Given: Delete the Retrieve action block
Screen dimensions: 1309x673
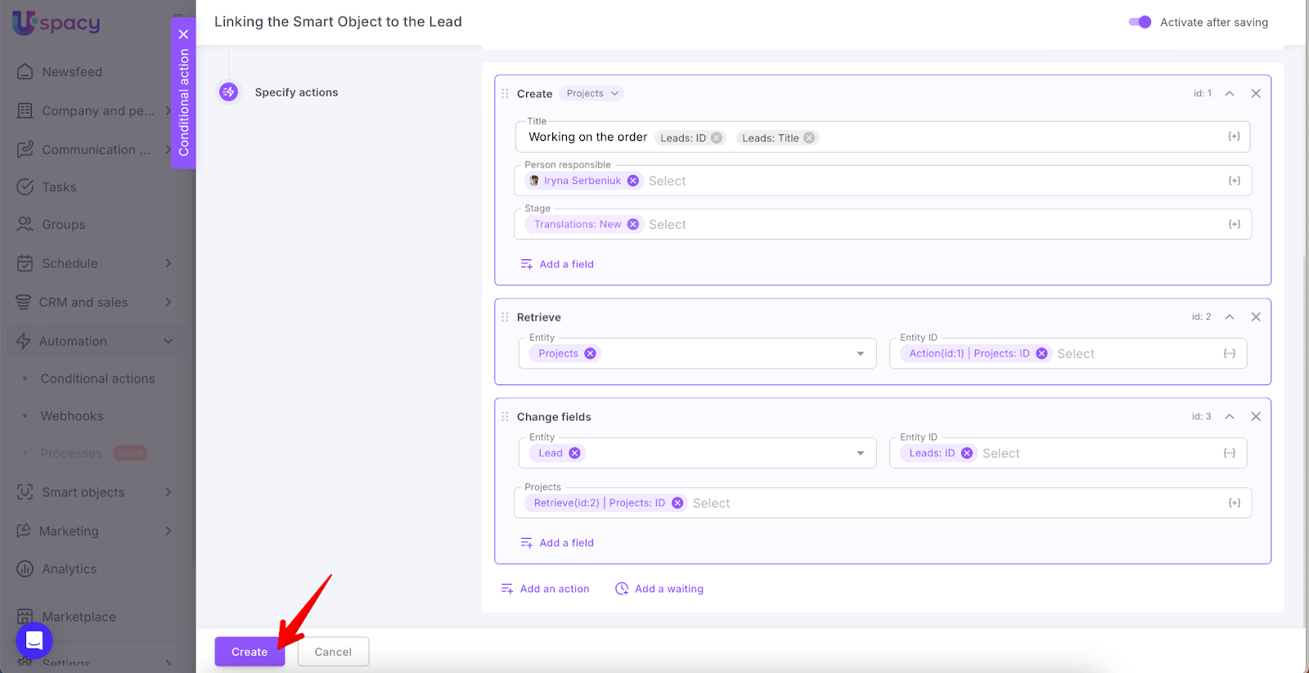Looking at the screenshot, I should (x=1256, y=317).
